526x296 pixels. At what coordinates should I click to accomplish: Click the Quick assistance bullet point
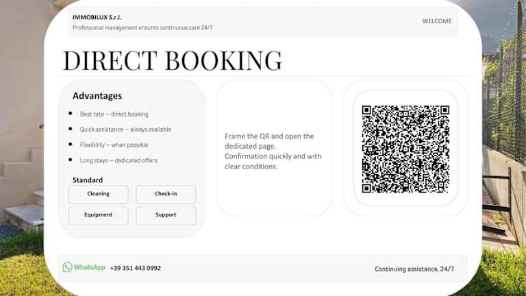[x=125, y=129]
